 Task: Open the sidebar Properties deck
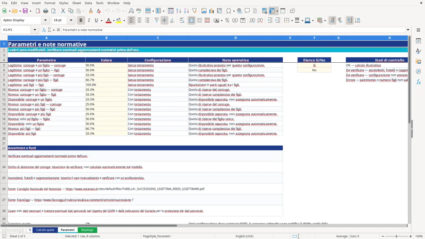pyautogui.click(x=418, y=41)
